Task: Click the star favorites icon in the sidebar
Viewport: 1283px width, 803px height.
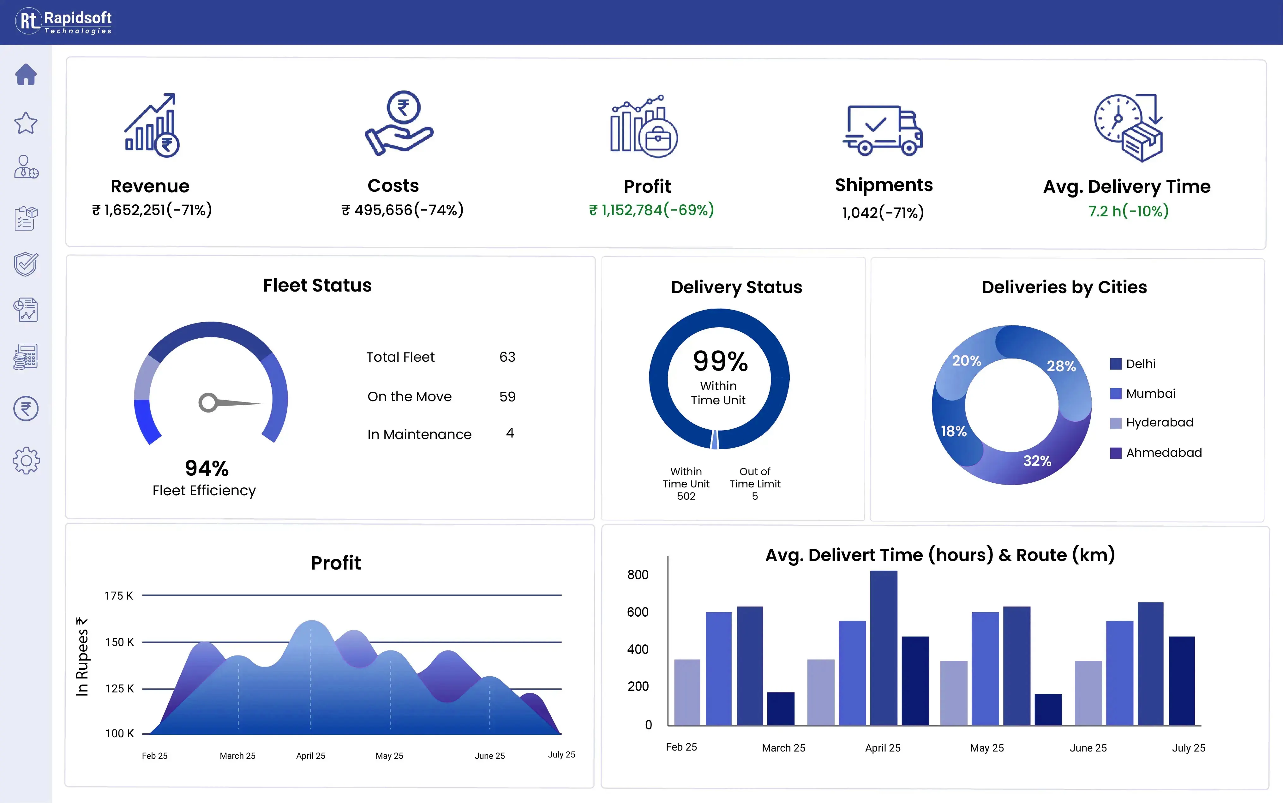Action: point(26,123)
